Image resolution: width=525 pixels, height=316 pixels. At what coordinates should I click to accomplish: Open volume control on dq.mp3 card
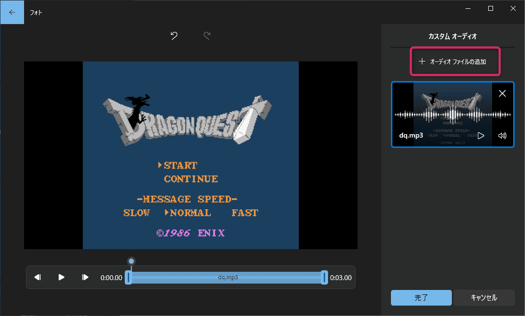(x=502, y=136)
